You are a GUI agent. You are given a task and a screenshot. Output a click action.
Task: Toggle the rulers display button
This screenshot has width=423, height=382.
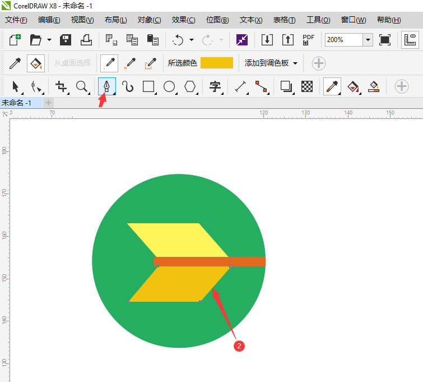point(412,40)
